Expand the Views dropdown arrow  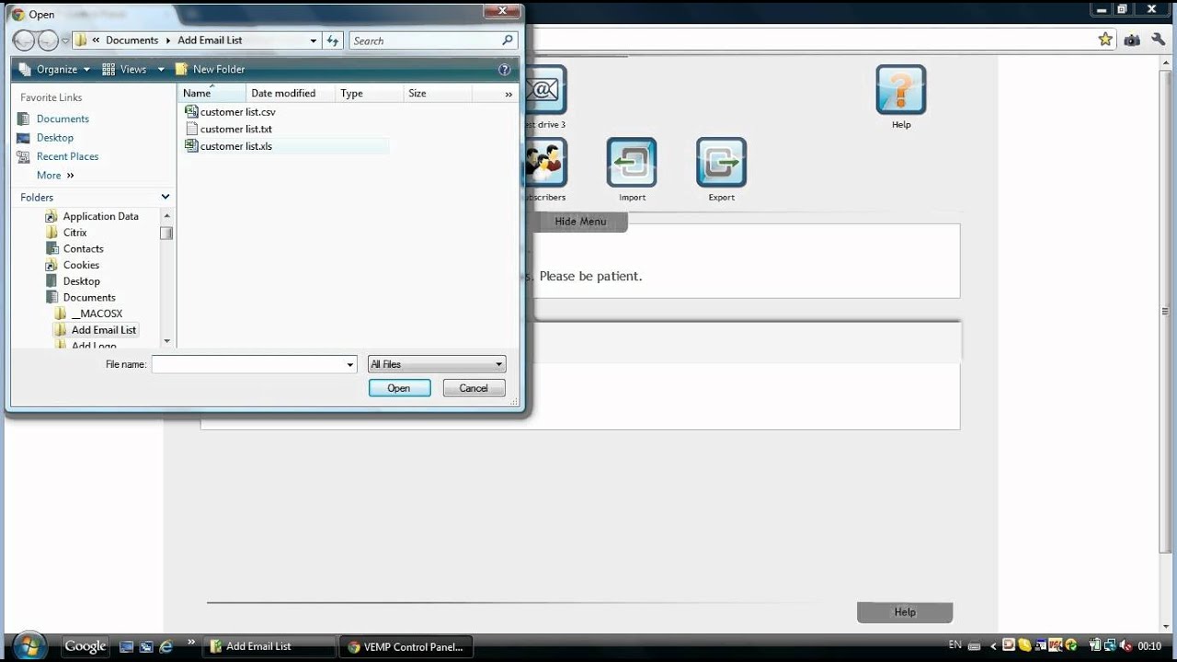click(x=160, y=69)
